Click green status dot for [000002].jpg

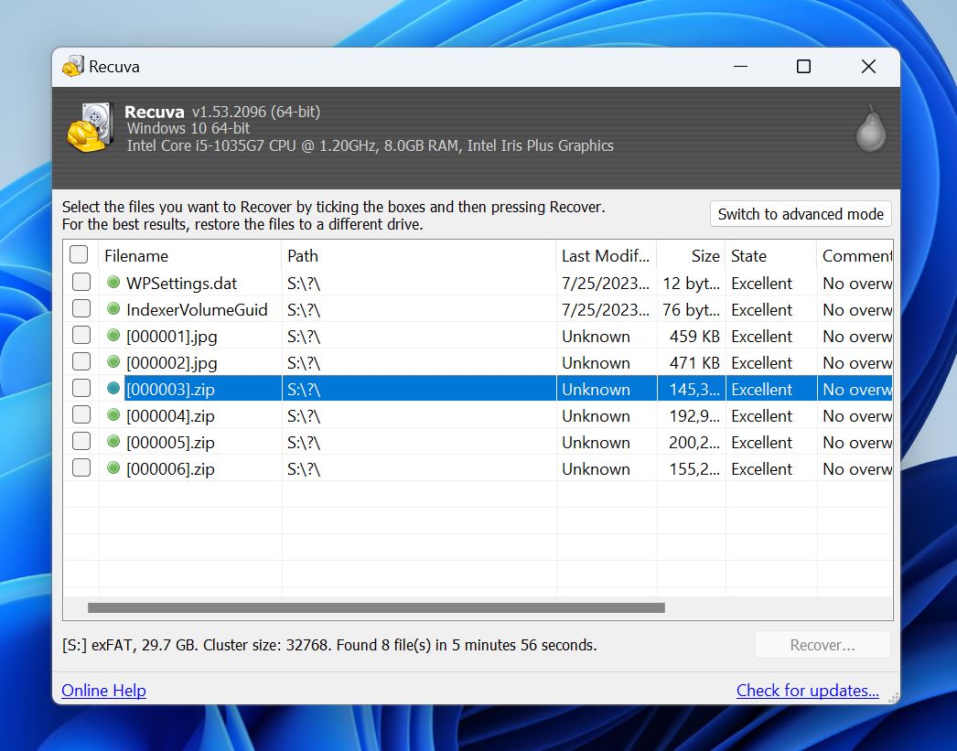113,361
